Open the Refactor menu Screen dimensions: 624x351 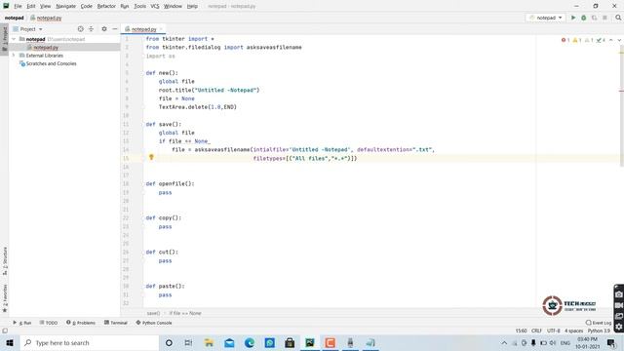[x=106, y=7]
